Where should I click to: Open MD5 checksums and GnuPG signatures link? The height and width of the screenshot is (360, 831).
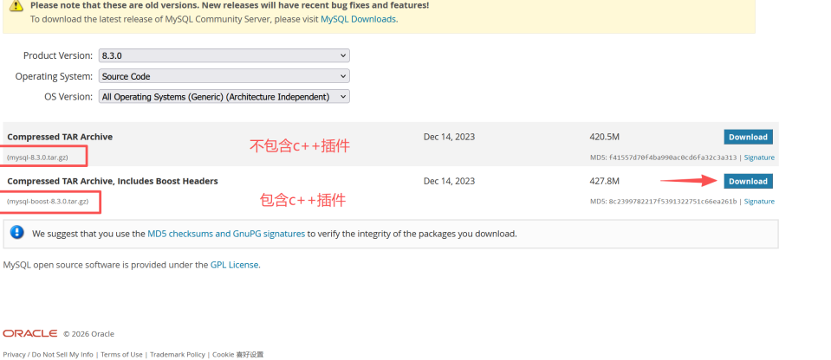226,234
